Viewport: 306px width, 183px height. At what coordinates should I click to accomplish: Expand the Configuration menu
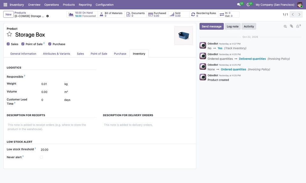pyautogui.click(x=105, y=5)
